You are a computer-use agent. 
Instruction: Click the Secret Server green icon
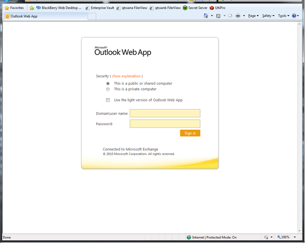(x=185, y=8)
